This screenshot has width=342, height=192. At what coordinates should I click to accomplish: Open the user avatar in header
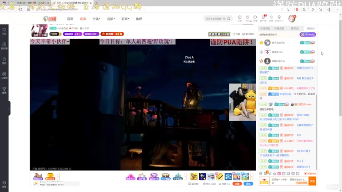[x=292, y=19]
